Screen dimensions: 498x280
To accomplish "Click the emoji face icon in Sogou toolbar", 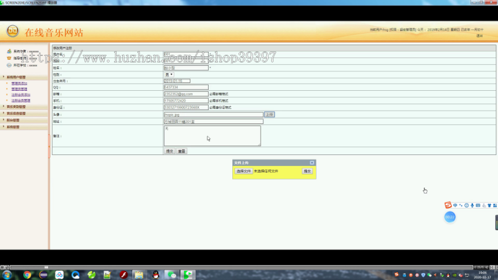I will tap(466, 205).
